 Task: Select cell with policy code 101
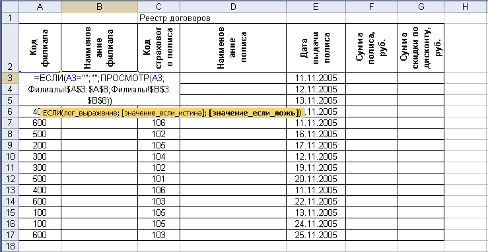158,179
